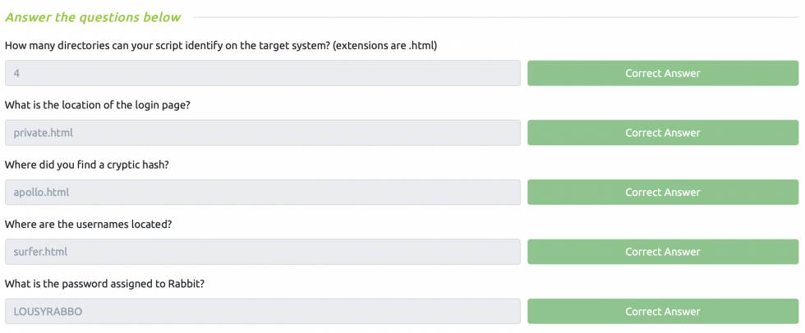Select the private.html answer field

pyautogui.click(x=262, y=133)
